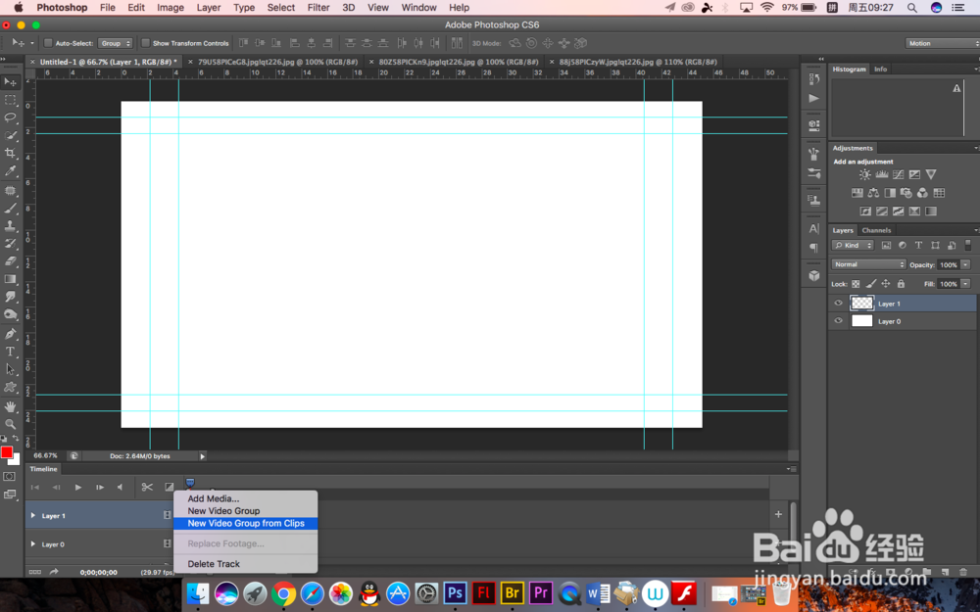Select the Eraser tool

pos(10,261)
